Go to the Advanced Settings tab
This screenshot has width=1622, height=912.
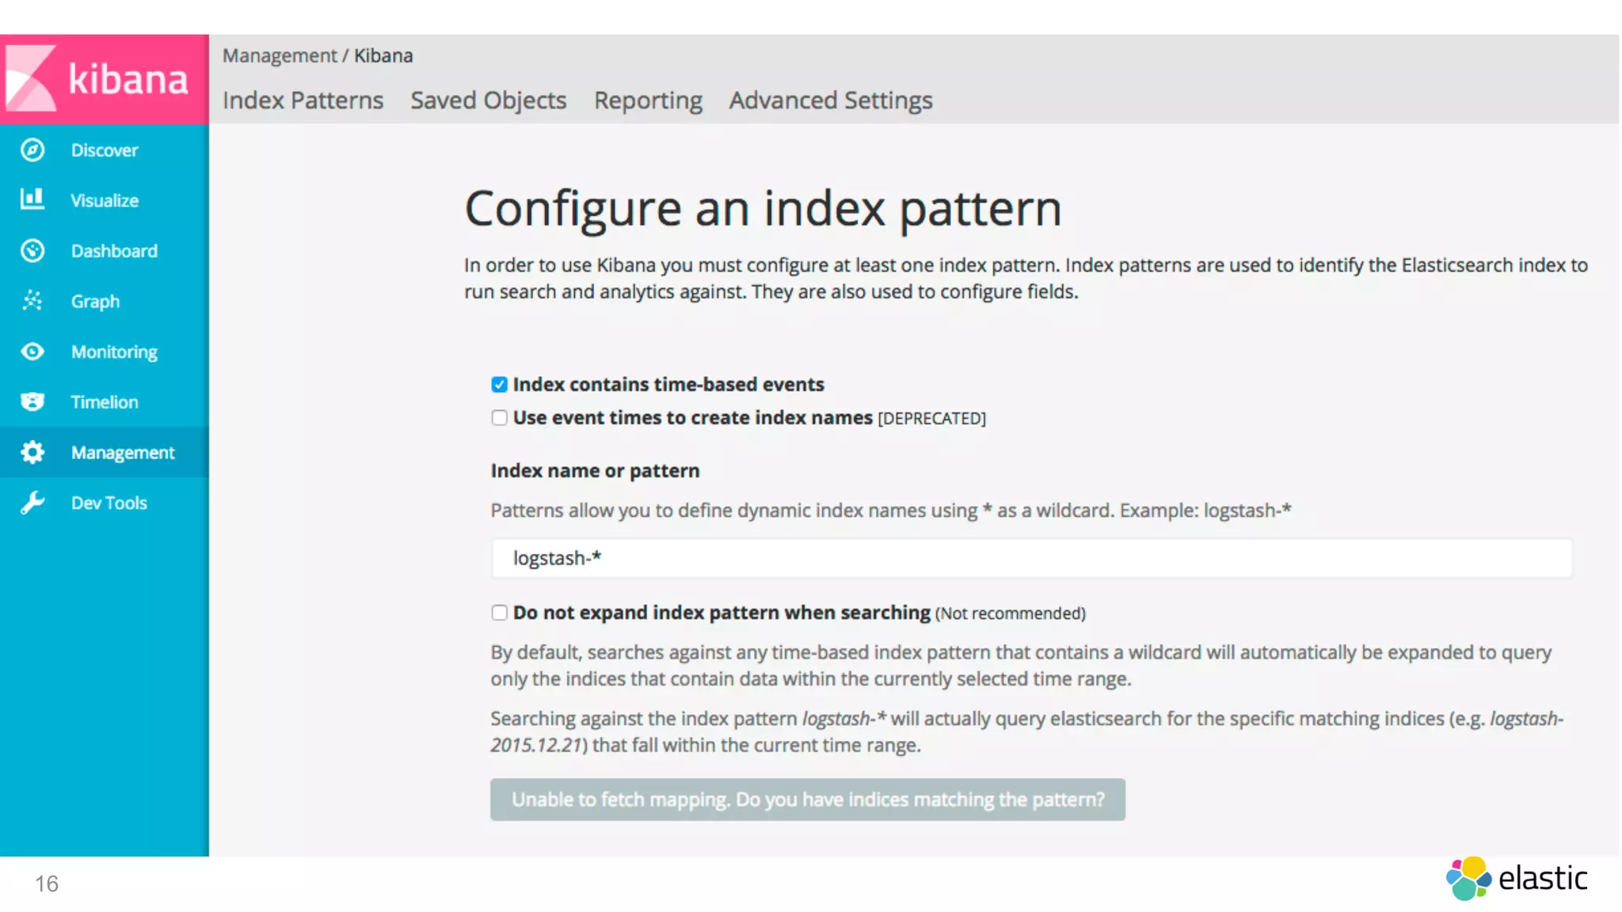coord(830,101)
